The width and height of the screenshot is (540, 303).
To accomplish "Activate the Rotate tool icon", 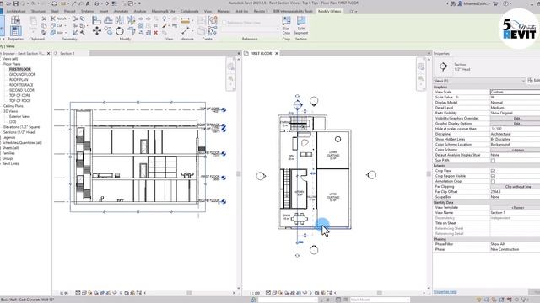I will [x=120, y=31].
